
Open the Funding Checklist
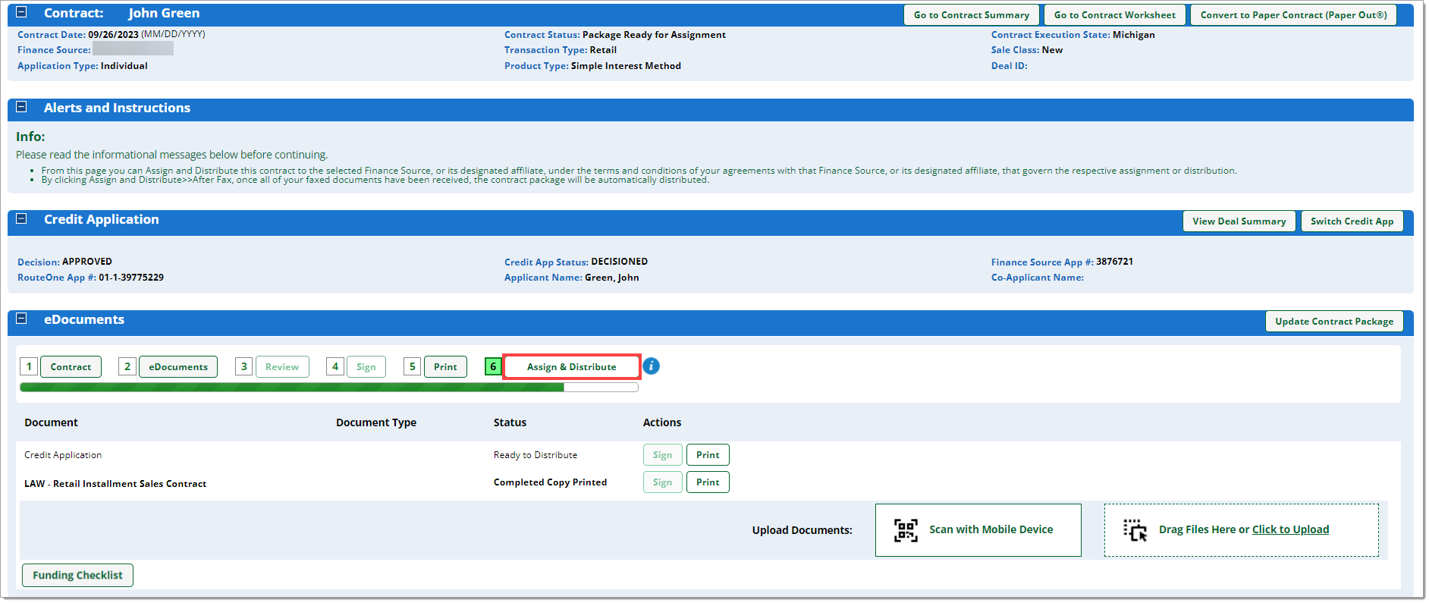coord(77,576)
